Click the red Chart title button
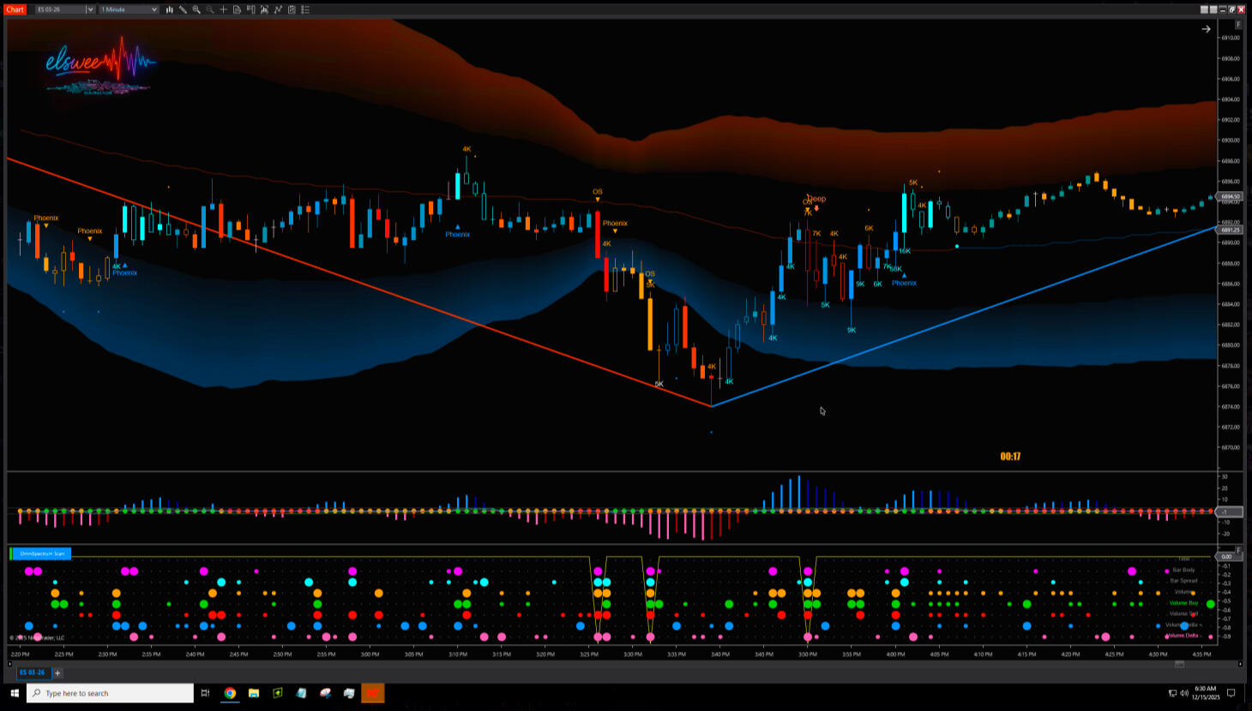The width and height of the screenshot is (1252, 711). [15, 9]
